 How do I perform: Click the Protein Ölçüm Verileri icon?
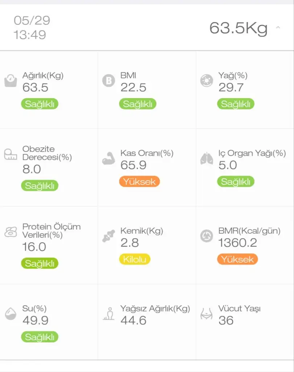(x=11, y=232)
